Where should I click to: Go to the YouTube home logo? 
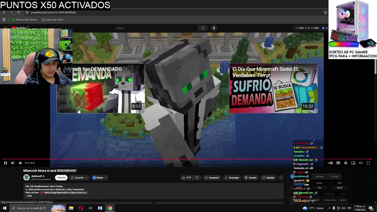[19, 28]
